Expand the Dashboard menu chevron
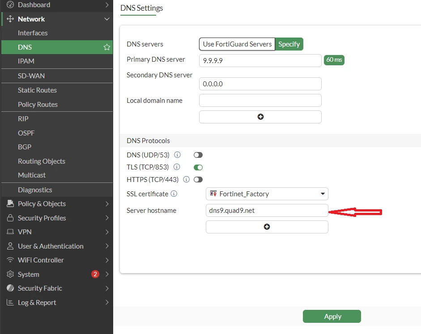Screen dimensions: 421x334 coord(107,5)
